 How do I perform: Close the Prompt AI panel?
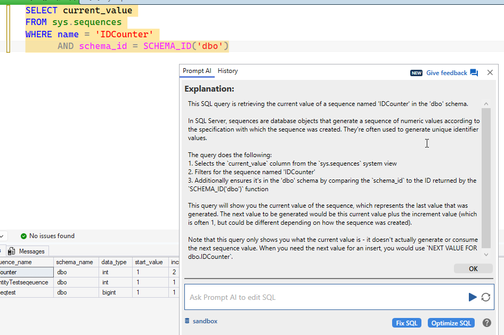click(x=490, y=72)
